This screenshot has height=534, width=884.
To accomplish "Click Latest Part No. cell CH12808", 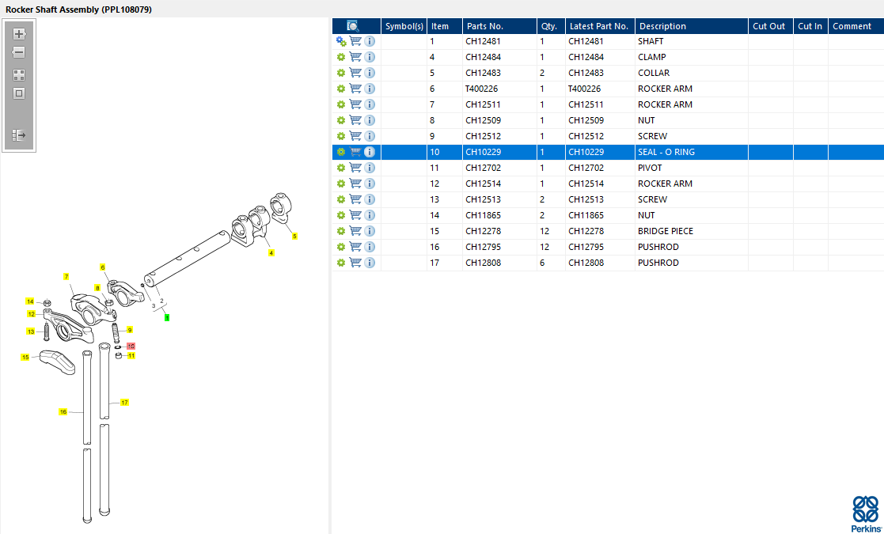I will point(600,263).
